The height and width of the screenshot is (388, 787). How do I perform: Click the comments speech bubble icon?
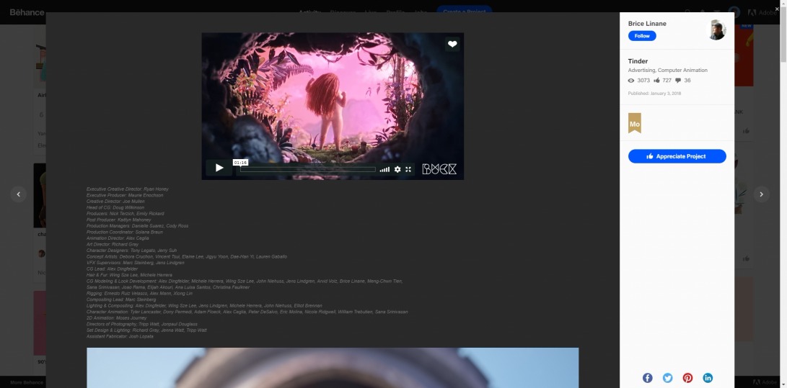click(x=678, y=80)
